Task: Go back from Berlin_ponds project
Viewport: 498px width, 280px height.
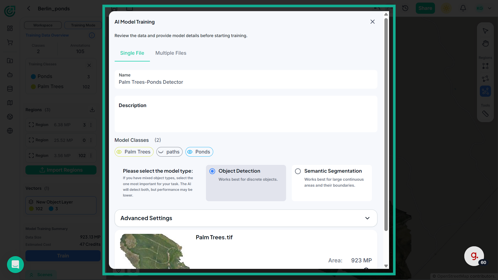Action: [x=29, y=9]
